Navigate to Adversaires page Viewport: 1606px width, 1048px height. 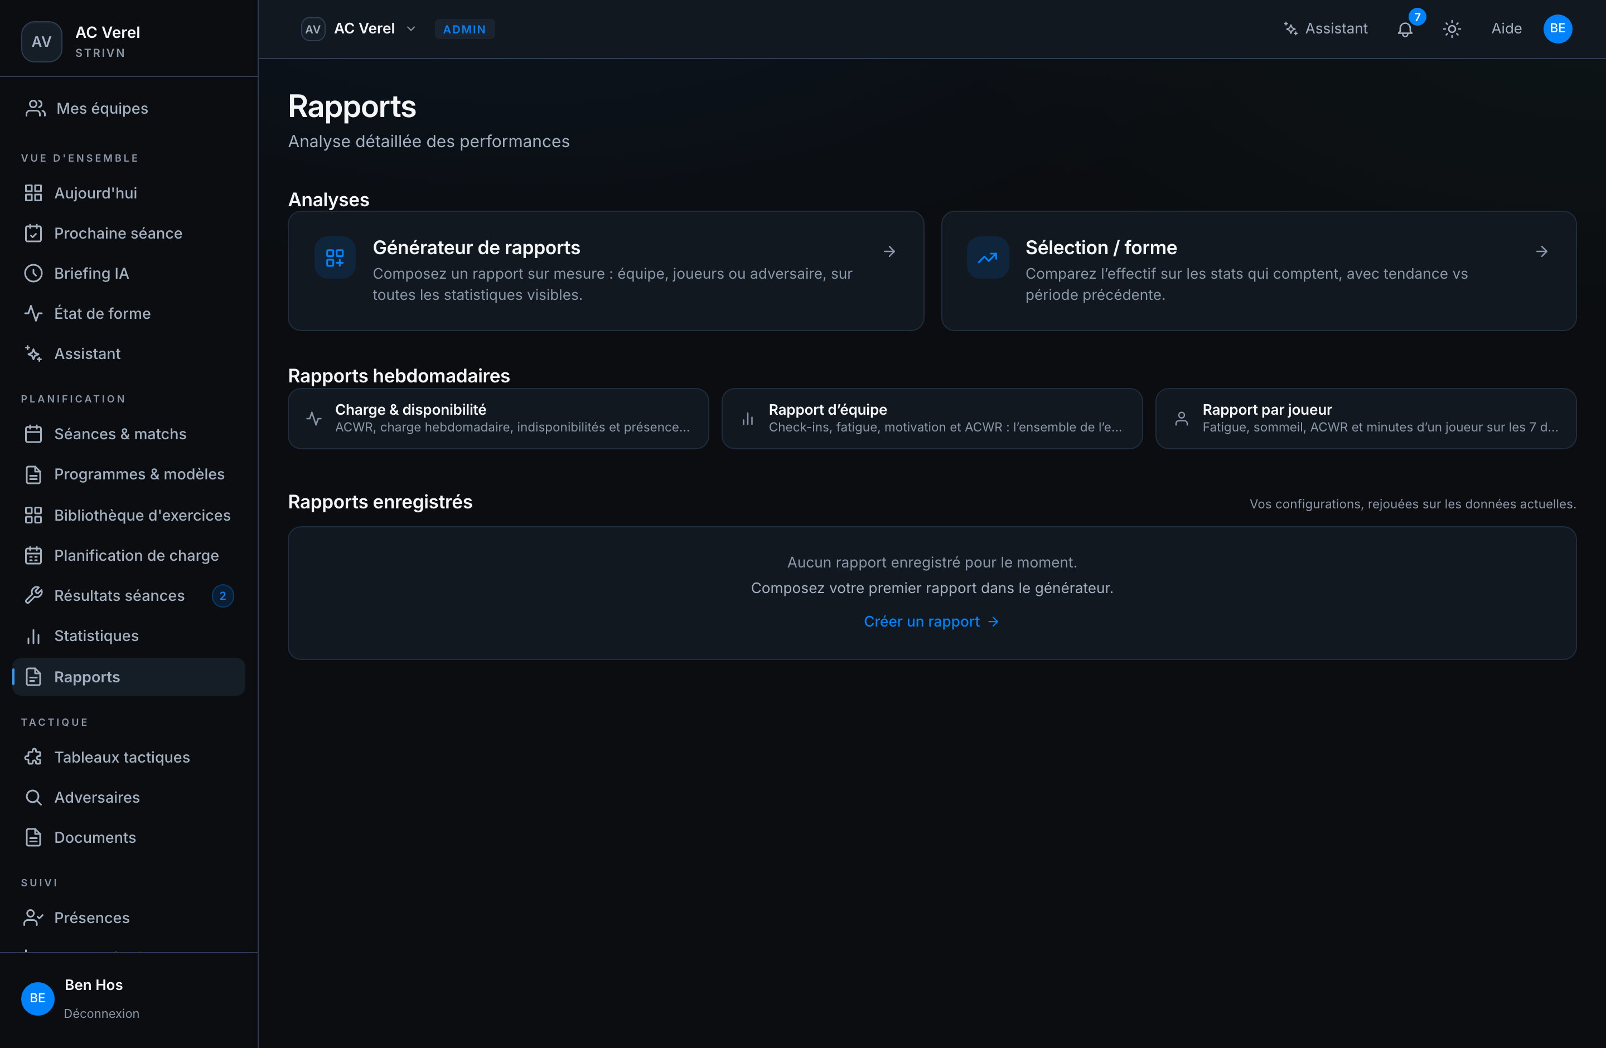(x=129, y=797)
